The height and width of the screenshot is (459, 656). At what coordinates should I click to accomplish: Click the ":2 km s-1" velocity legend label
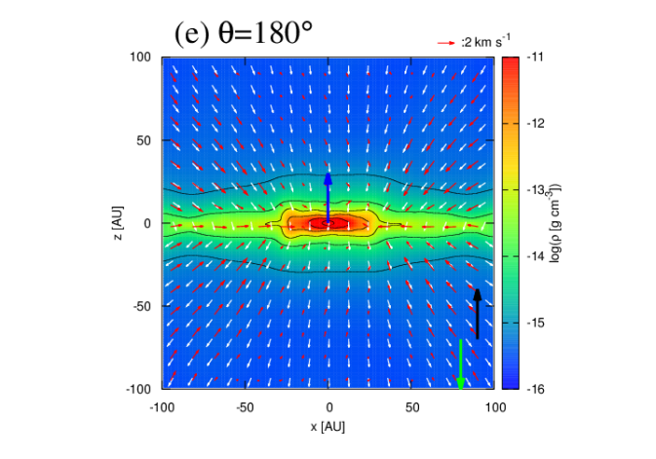[485, 42]
